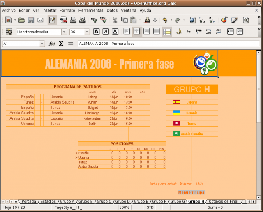
Task: Click the Menu Principal link
Action: (x=192, y=192)
